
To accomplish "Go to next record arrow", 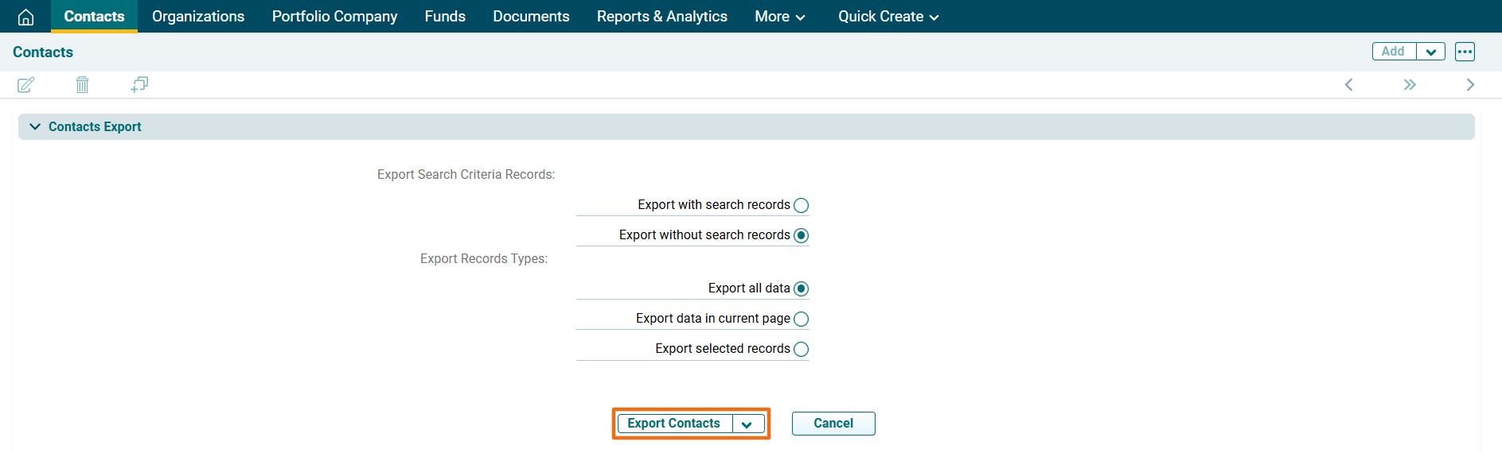I will [x=1470, y=85].
